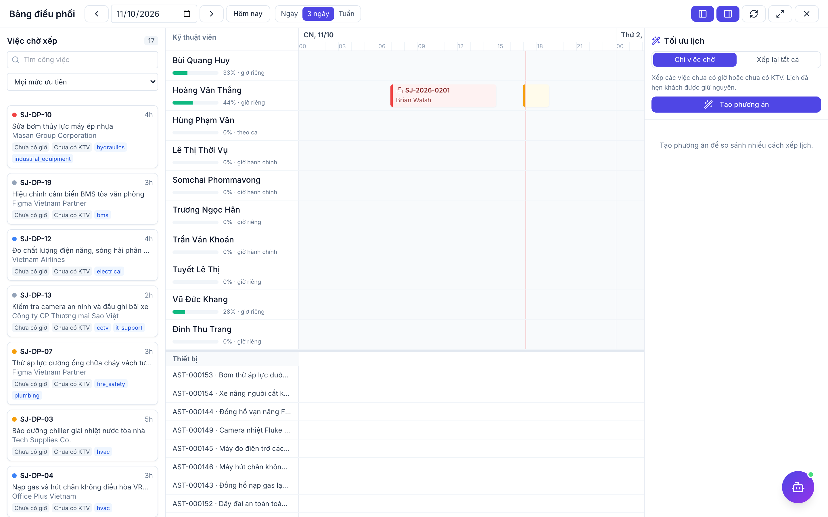Image resolution: width=828 pixels, height=517 pixels.
Task: Toggle the right optimization panel
Action: pyautogui.click(x=728, y=14)
